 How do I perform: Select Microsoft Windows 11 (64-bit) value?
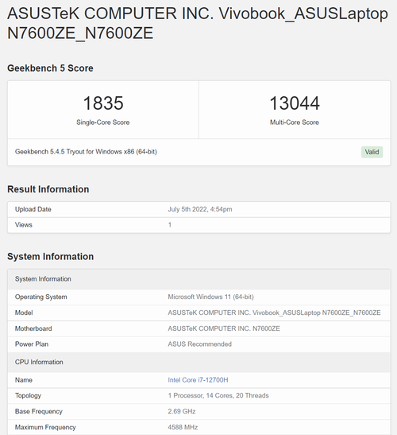[x=210, y=297]
